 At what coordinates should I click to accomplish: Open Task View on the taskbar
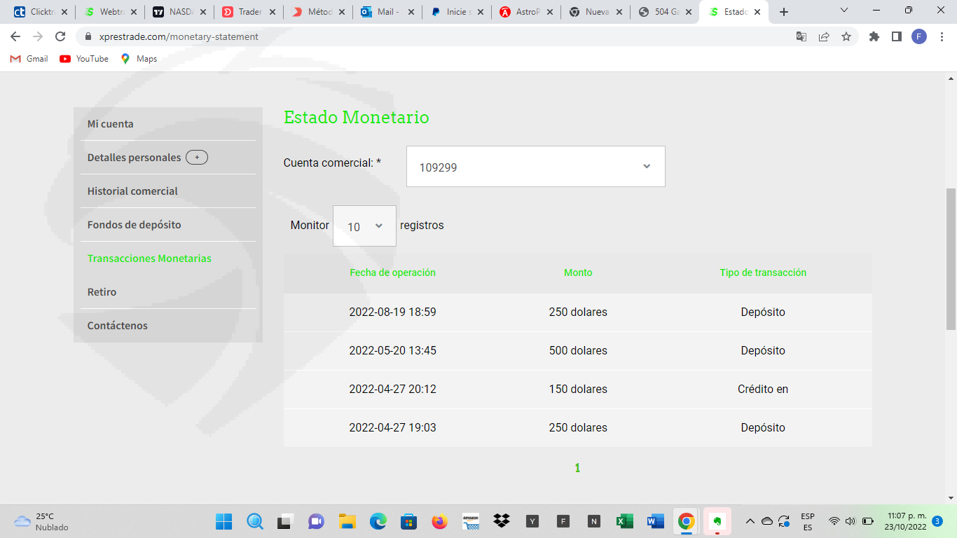click(x=285, y=521)
